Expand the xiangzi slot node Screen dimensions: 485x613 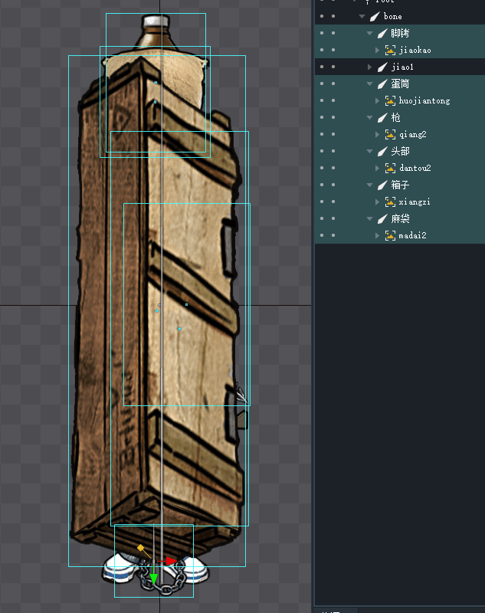coord(377,202)
